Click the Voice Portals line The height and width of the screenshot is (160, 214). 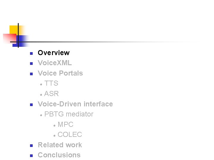pos(60,73)
